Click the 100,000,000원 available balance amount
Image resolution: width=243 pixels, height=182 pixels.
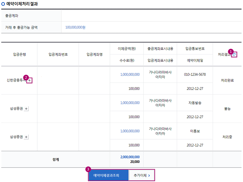tap(75, 28)
